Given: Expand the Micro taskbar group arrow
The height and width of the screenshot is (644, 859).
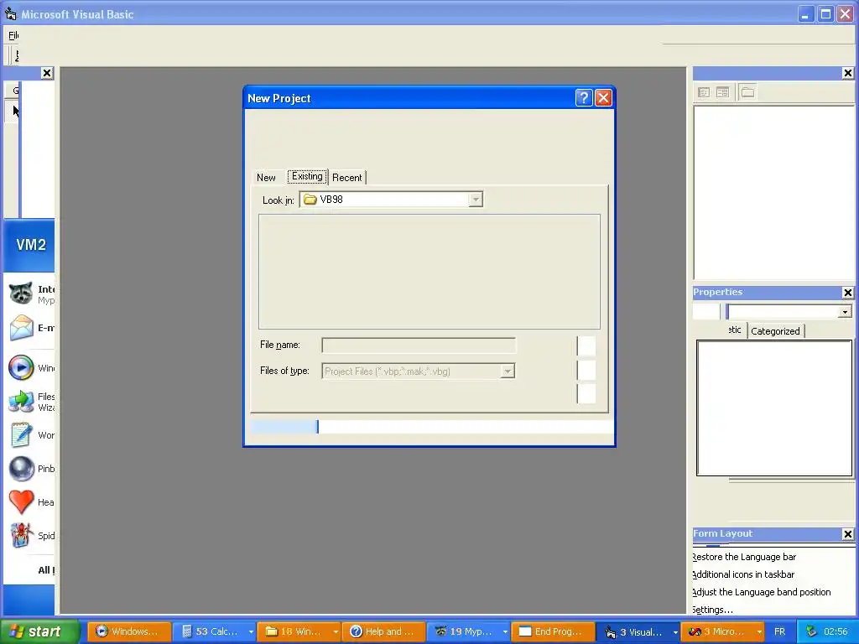Looking at the screenshot, I should pyautogui.click(x=759, y=631).
